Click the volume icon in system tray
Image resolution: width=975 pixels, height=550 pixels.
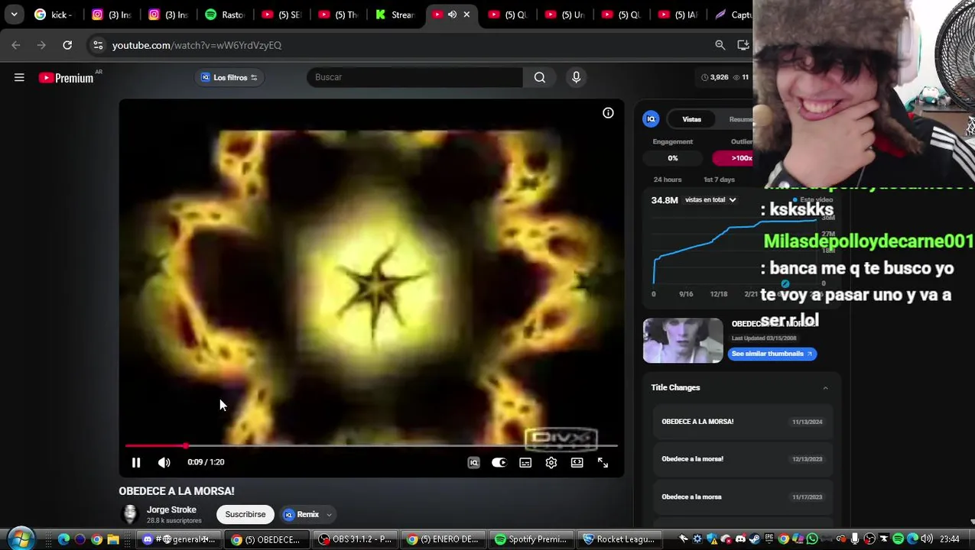coord(925,539)
